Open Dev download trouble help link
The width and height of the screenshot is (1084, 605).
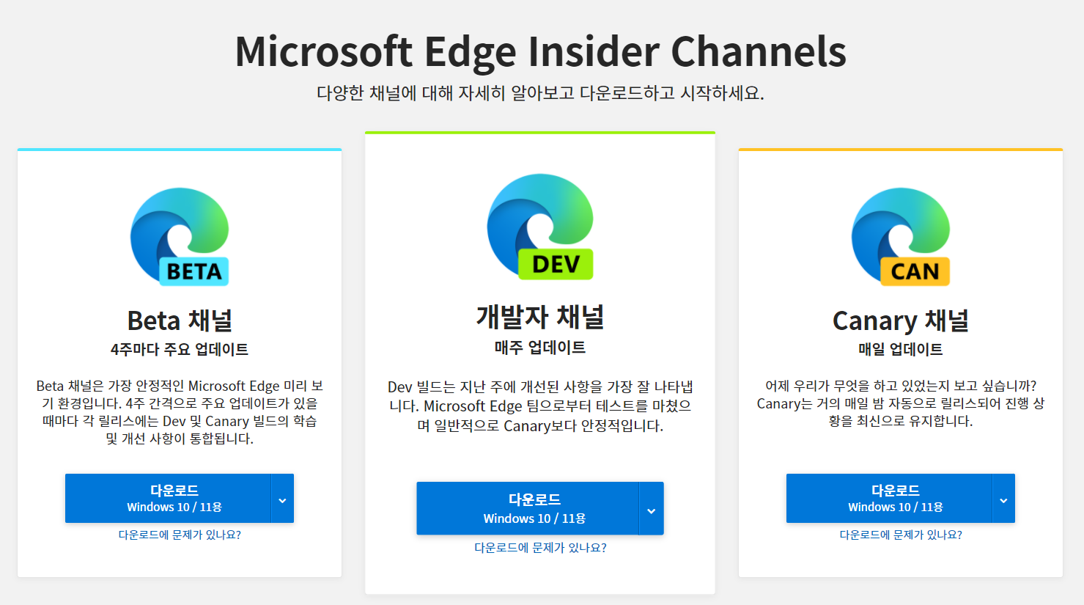(x=540, y=547)
